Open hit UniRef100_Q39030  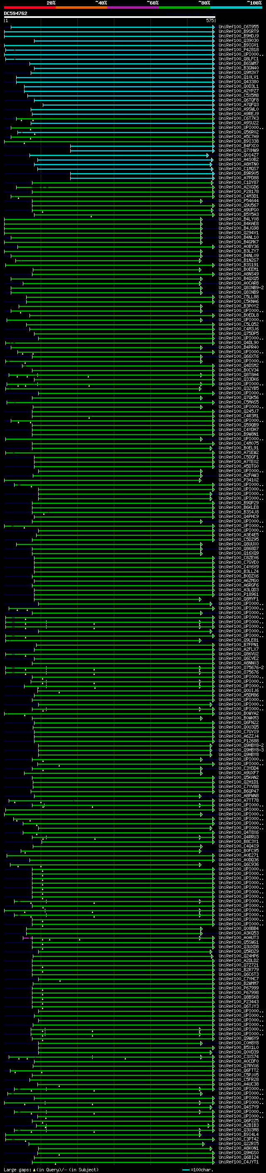238,40
